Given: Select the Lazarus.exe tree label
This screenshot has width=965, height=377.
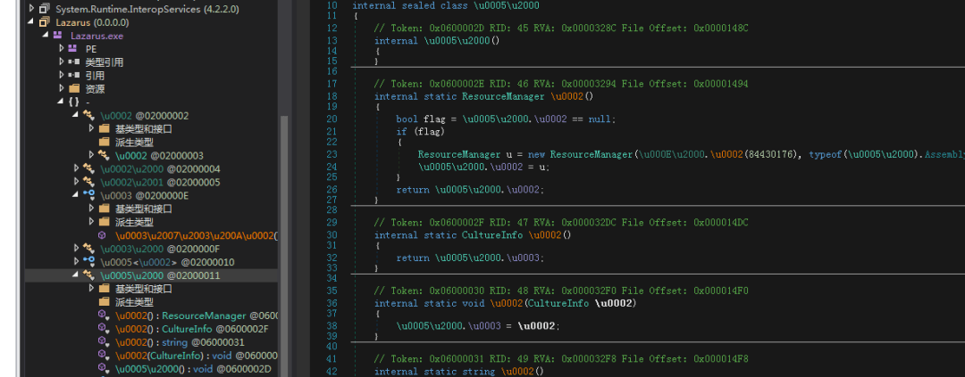Looking at the screenshot, I should coord(96,36).
